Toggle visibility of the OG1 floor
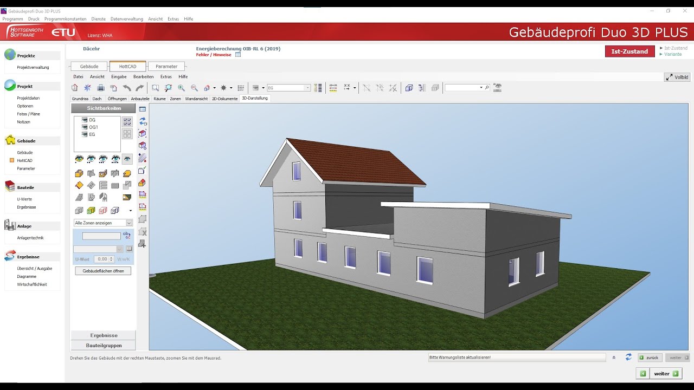 click(85, 127)
